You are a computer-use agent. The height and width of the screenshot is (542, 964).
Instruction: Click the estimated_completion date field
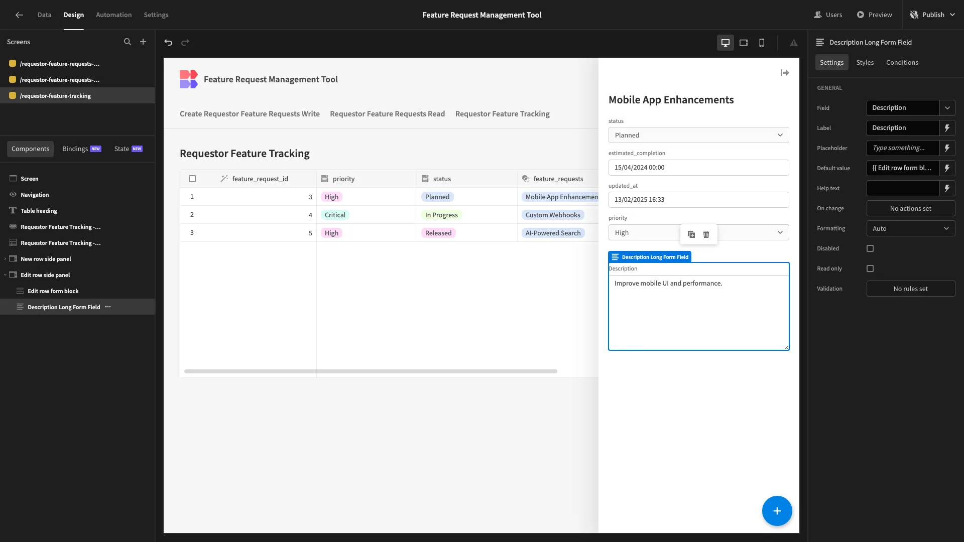click(x=698, y=168)
